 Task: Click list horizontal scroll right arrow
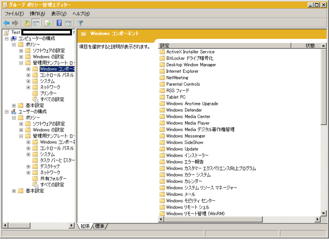[317, 219]
